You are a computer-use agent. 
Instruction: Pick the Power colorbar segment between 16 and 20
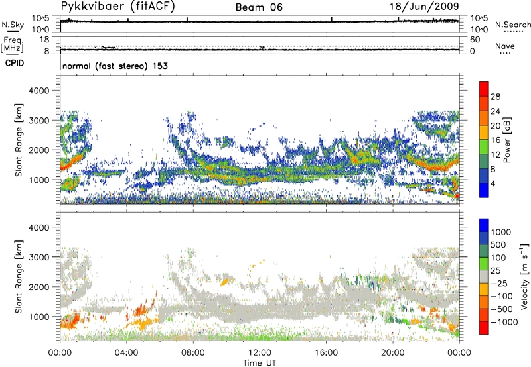point(484,132)
